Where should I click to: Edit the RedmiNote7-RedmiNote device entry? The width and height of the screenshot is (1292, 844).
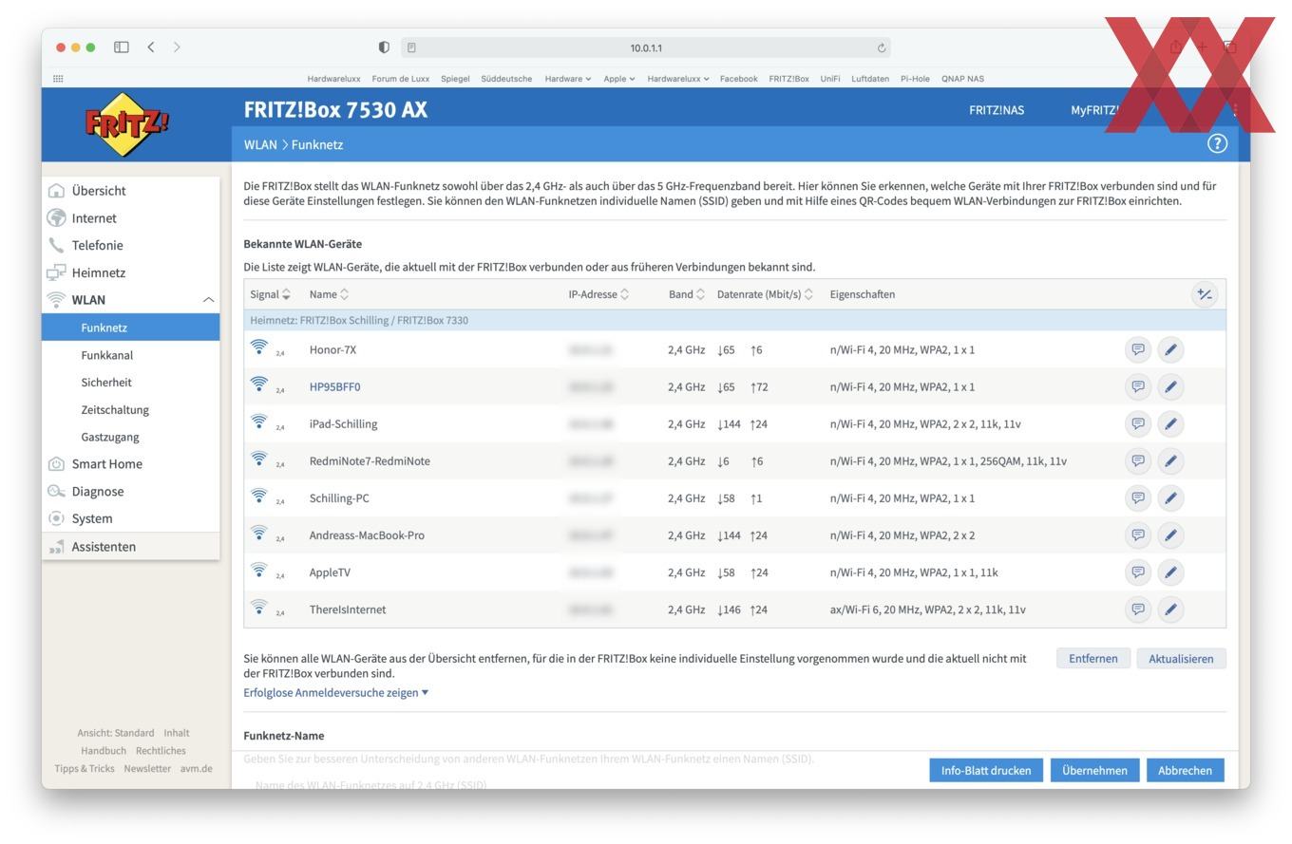pos(1170,460)
